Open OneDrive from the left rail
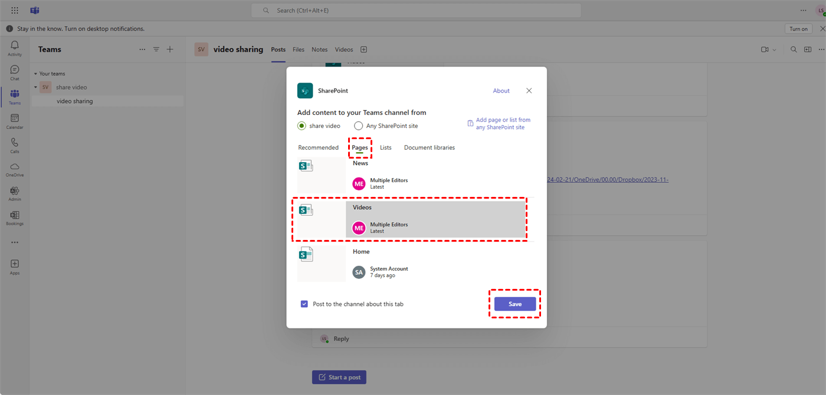This screenshot has width=826, height=395. click(15, 170)
